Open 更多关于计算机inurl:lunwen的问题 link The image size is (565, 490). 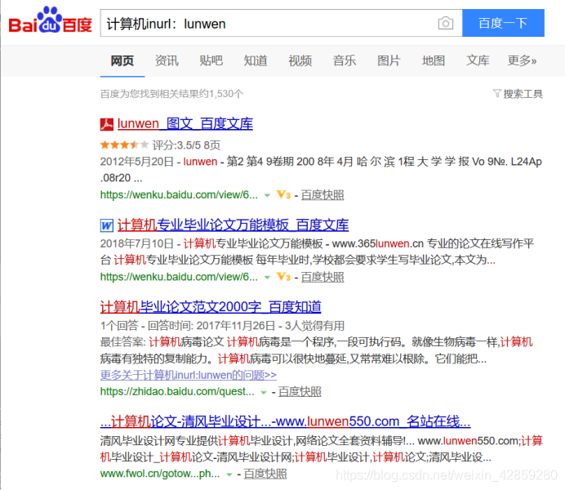(189, 375)
